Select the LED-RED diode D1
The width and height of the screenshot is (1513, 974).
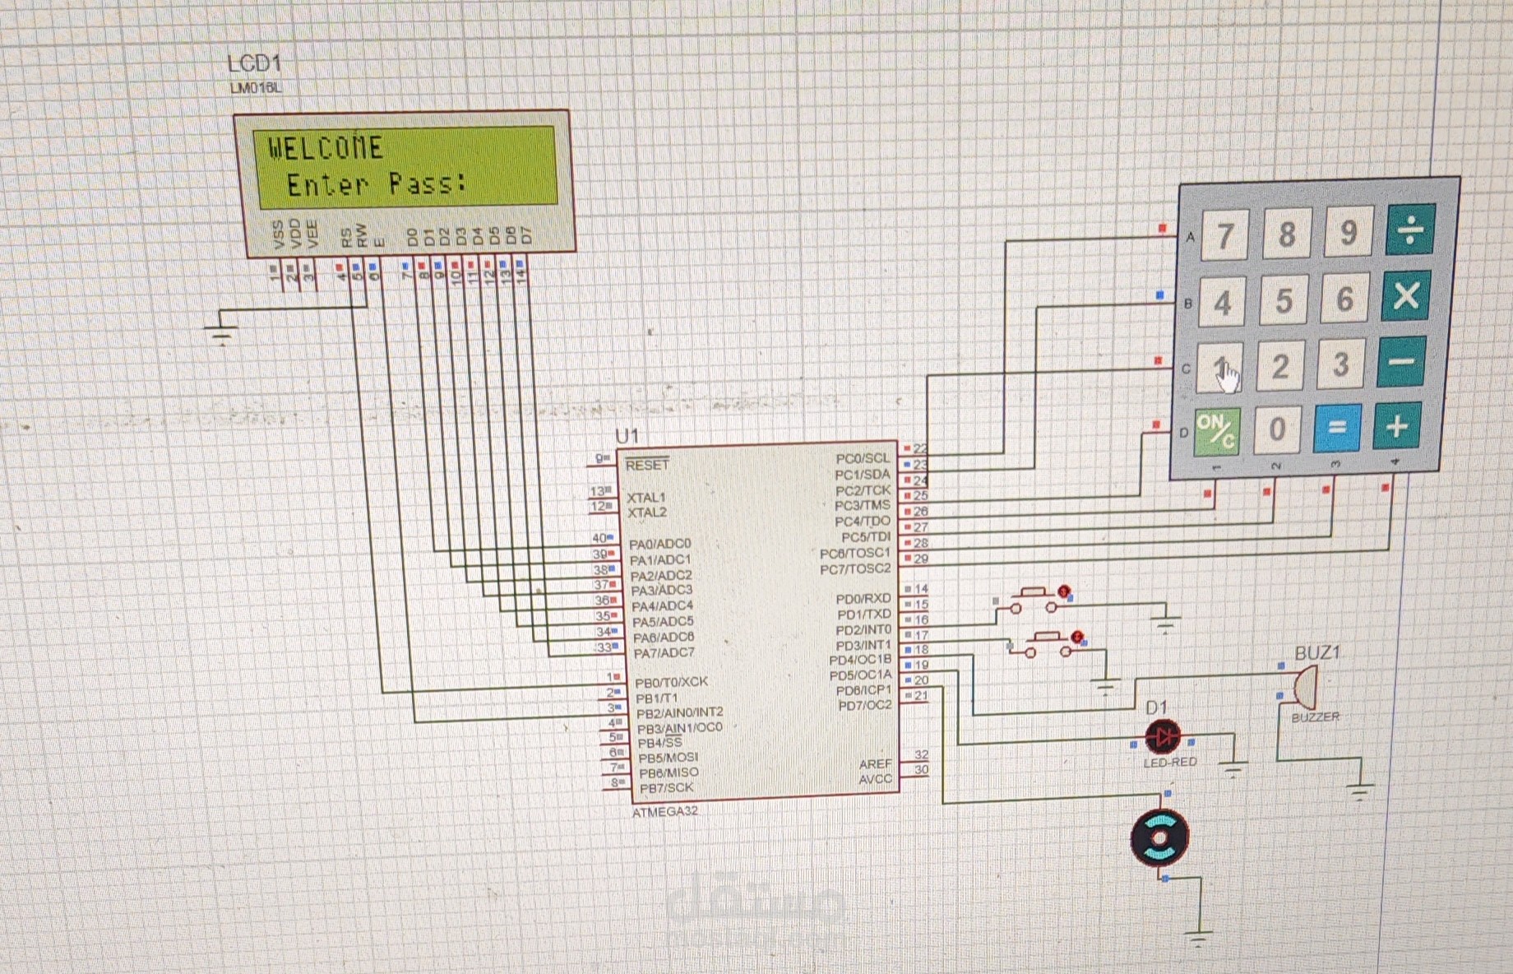[x=1163, y=737]
